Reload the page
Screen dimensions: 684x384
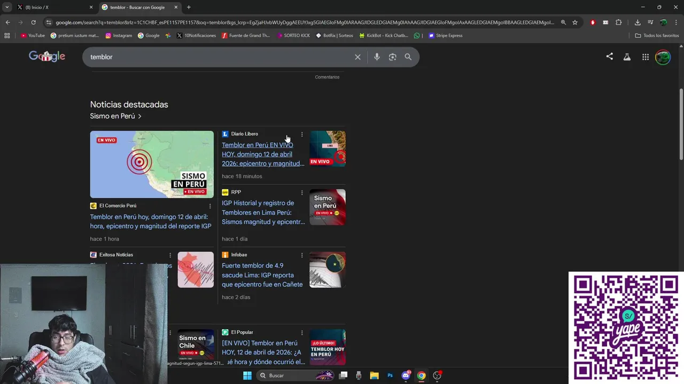33,22
